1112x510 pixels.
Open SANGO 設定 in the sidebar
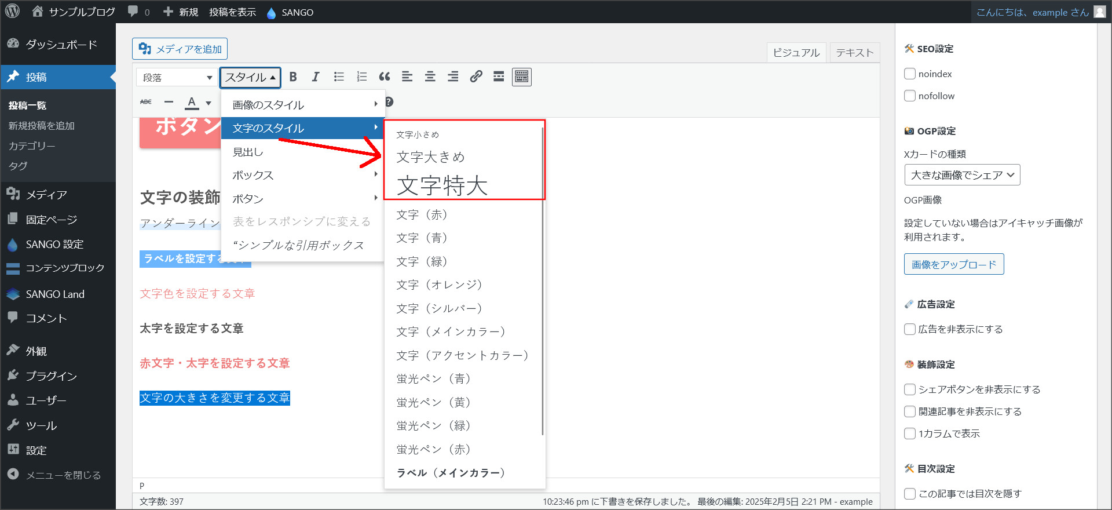pyautogui.click(x=54, y=245)
